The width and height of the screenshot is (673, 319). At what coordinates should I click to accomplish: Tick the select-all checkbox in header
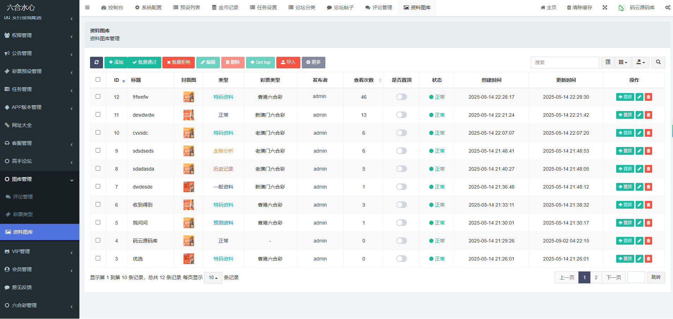(98, 80)
